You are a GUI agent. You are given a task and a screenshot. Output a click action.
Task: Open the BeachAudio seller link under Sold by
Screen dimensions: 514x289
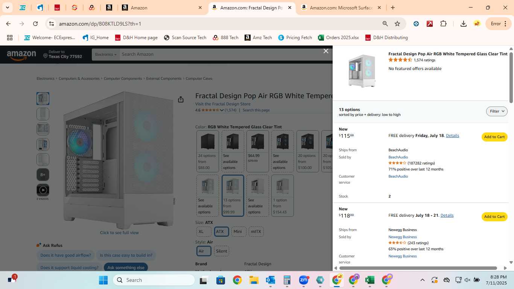click(398, 157)
